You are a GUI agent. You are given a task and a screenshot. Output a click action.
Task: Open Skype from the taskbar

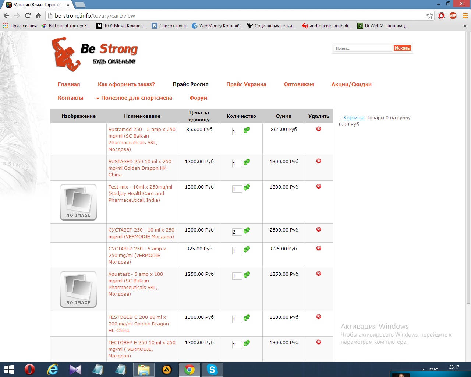pyautogui.click(x=212, y=369)
